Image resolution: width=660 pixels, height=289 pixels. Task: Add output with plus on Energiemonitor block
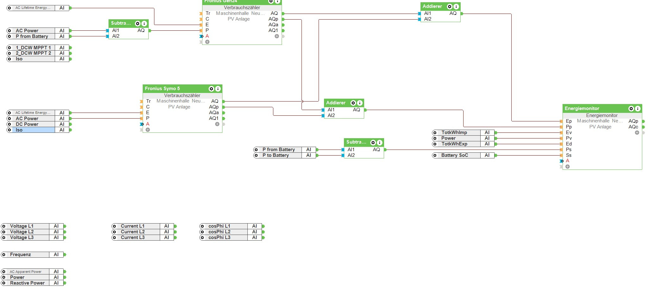[637, 132]
